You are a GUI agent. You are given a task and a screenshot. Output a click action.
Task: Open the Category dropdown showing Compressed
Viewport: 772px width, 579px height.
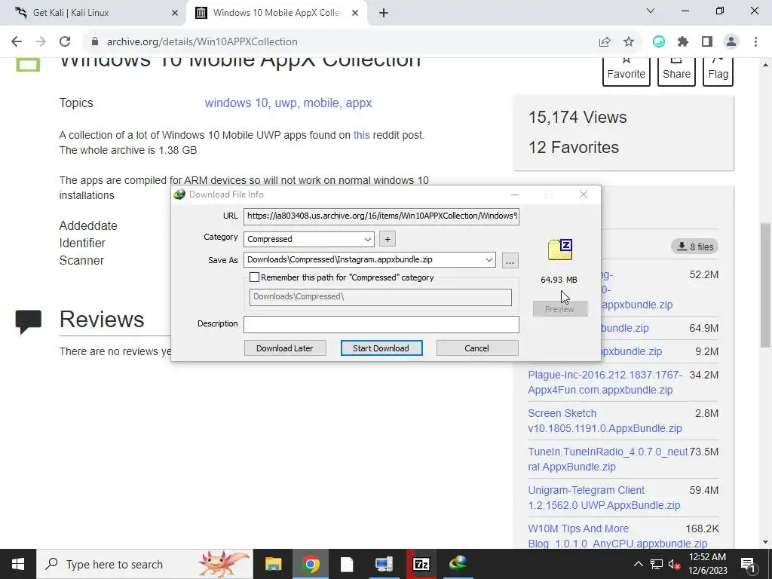click(x=308, y=239)
